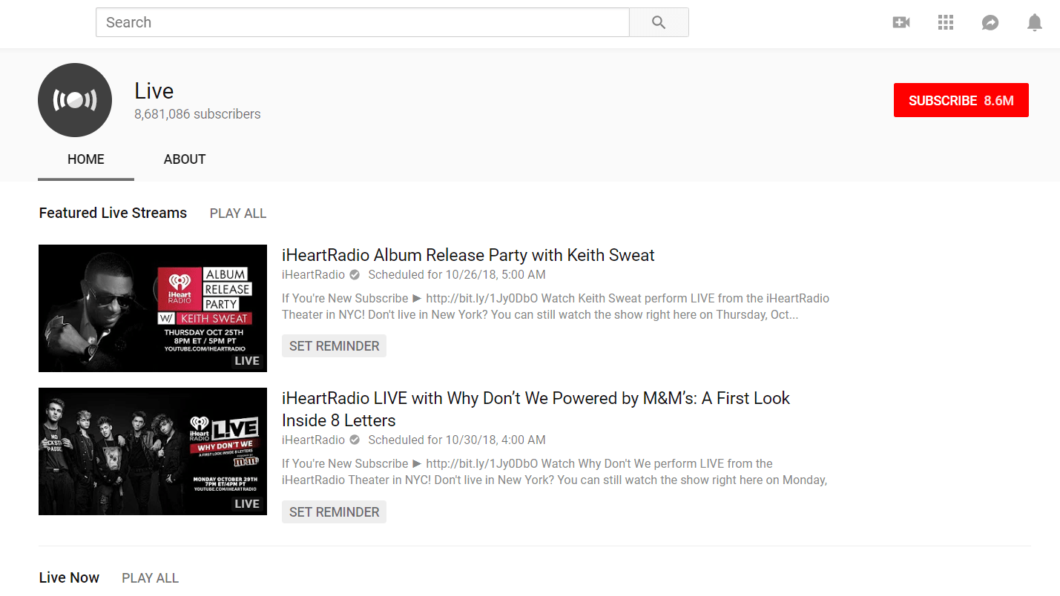Click the Live Now section heading
Image resolution: width=1060 pixels, height=596 pixels.
[x=69, y=578]
